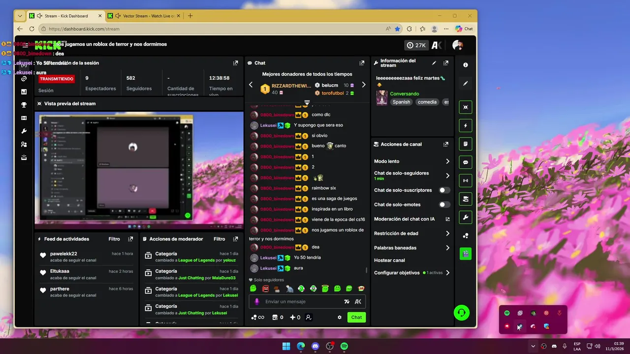Click the lightning bolt icon in right sidebar

tap(466, 125)
